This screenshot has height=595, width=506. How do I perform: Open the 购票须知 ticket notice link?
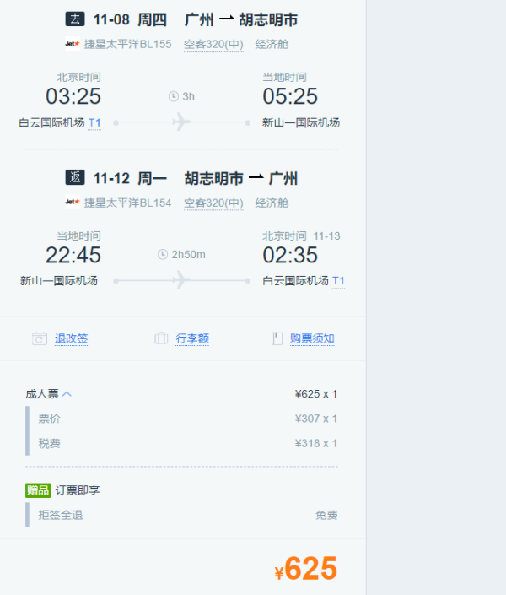click(x=312, y=338)
